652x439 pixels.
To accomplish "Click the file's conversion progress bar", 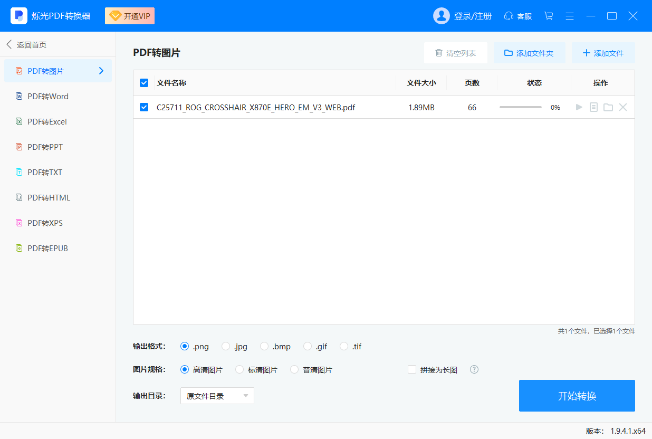I will click(521, 107).
